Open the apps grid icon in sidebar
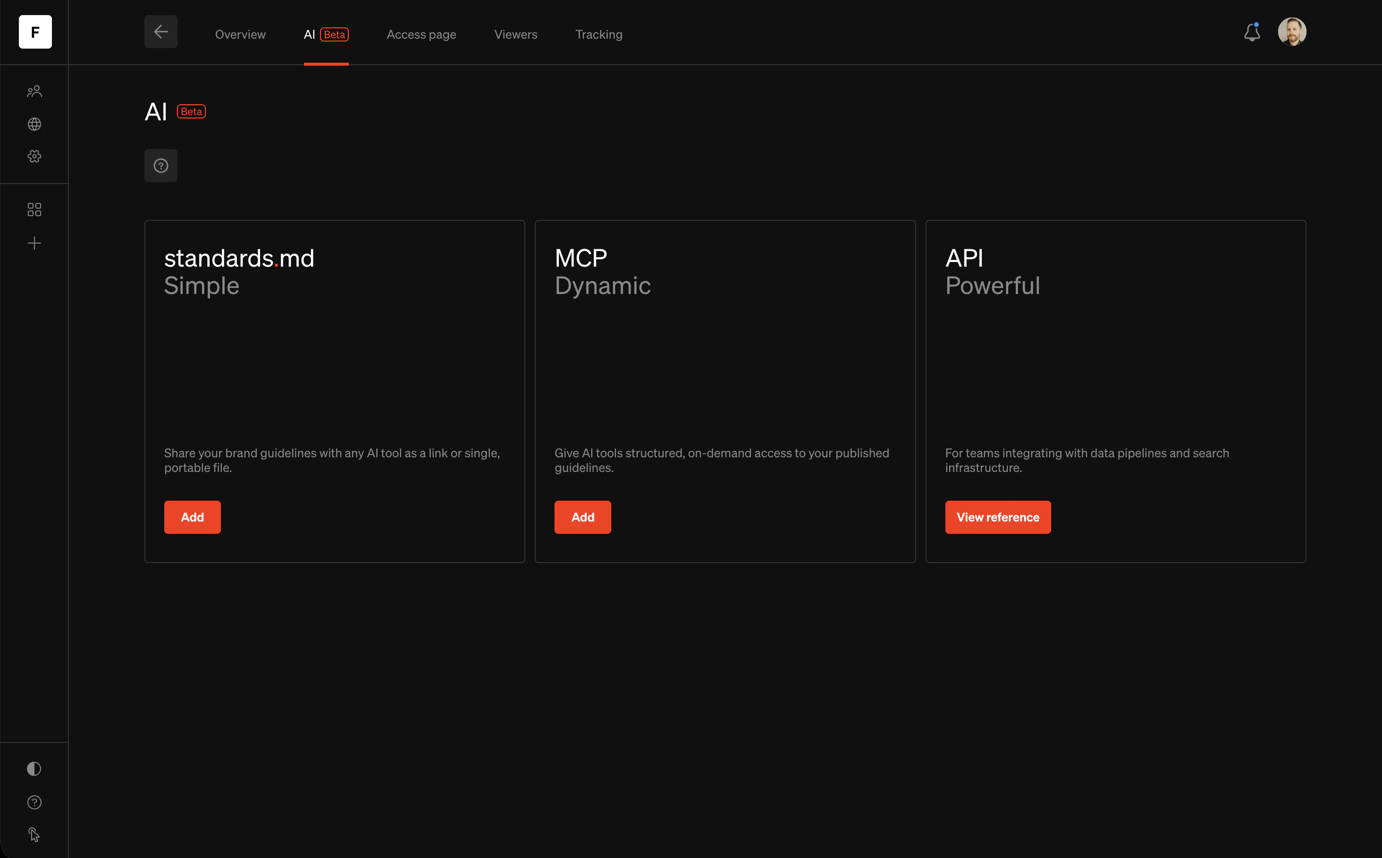This screenshot has width=1382, height=858. 34,210
